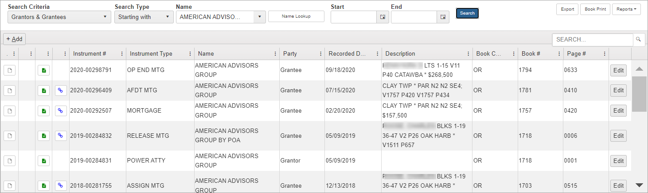Viewport: 648px width, 193px height.
Task: Click link icon for AFDT MTG row
Action: [x=61, y=91]
